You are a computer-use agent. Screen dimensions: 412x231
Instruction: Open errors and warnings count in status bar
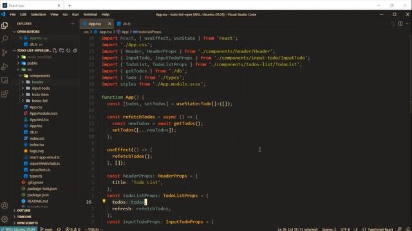coord(73,229)
